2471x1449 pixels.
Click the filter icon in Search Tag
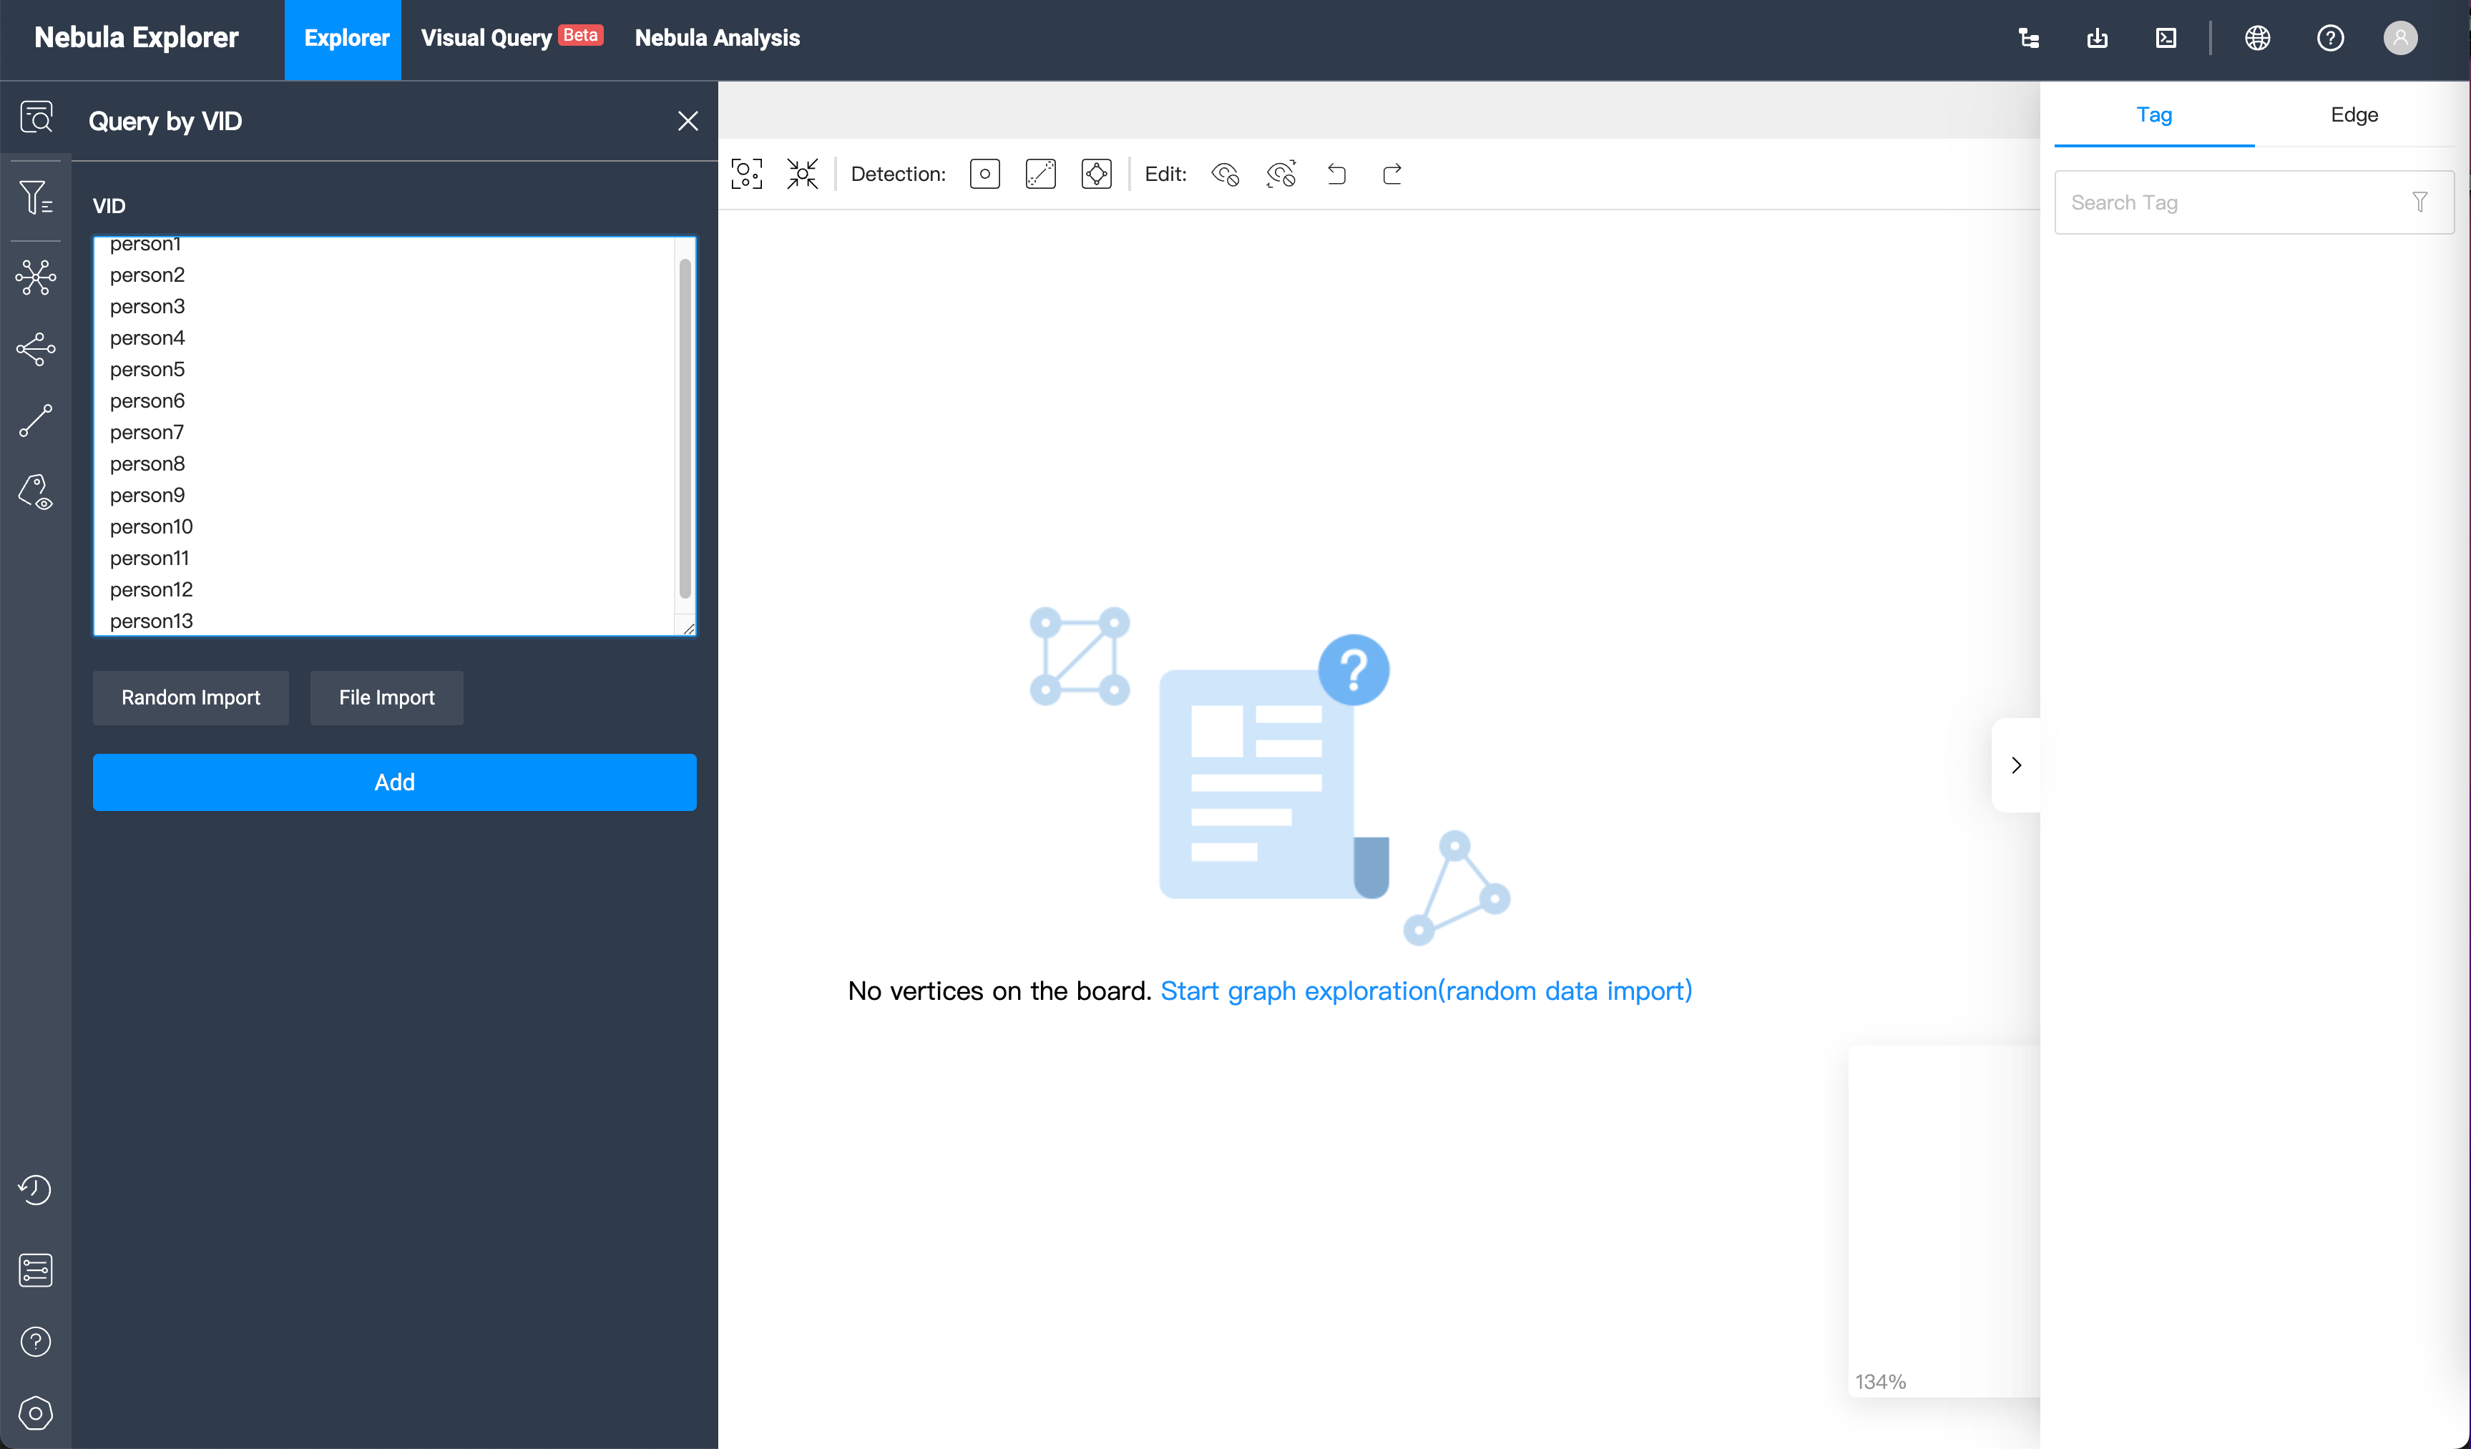pos(2419,202)
